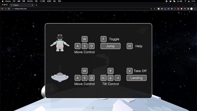Image resolution: width=197 pixels, height=111 pixels.
Task: Click the down arrow tilt key
Action: [x=110, y=78]
